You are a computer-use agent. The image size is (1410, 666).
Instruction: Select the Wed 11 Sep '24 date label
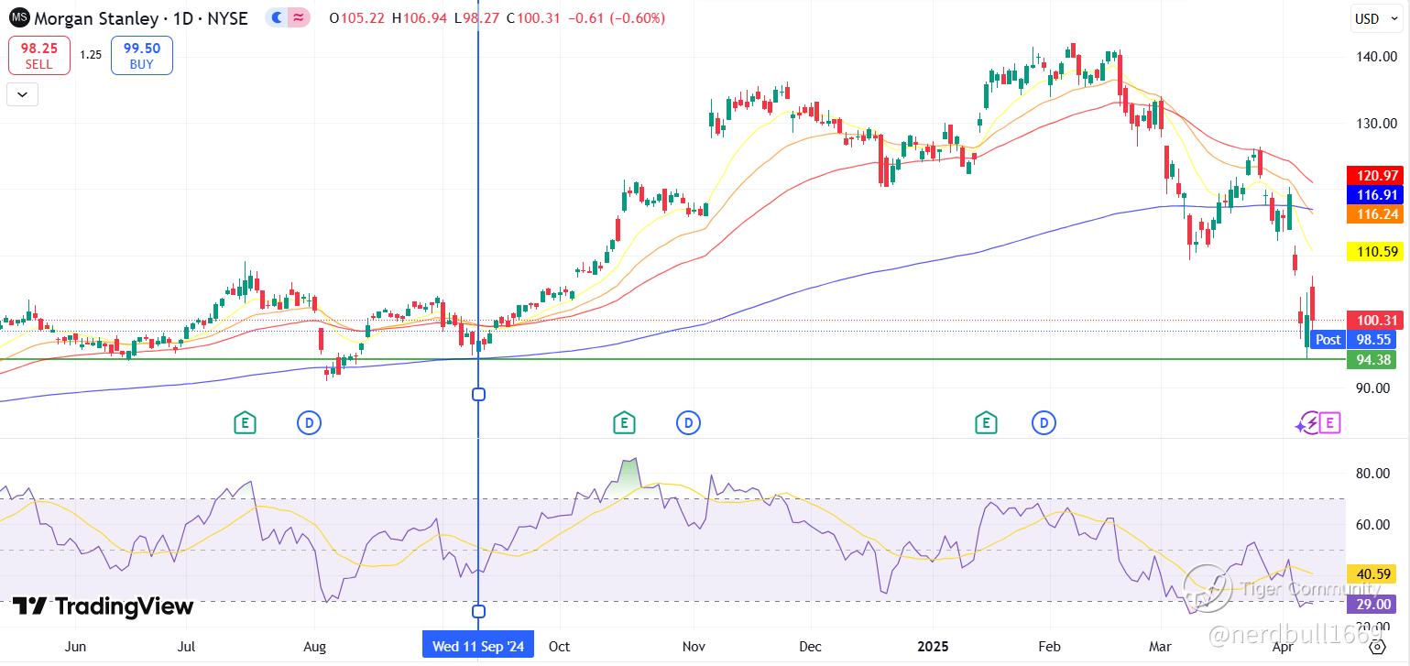tap(478, 646)
